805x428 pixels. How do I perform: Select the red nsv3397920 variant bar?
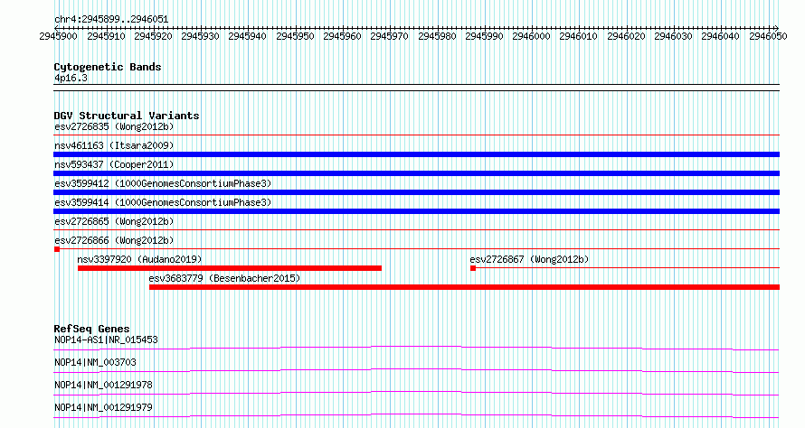230,268
